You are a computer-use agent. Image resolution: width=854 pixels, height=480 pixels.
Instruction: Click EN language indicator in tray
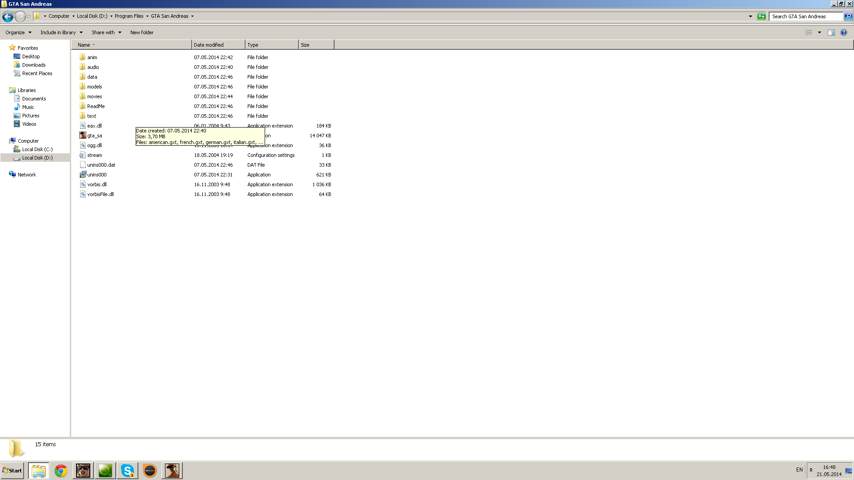799,470
